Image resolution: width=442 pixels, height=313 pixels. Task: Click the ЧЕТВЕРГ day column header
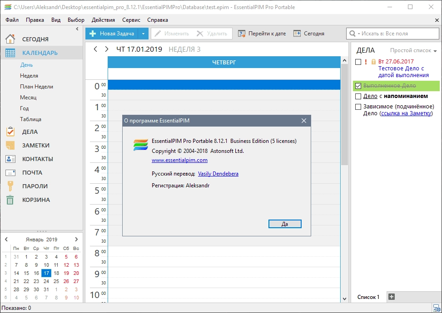point(224,62)
